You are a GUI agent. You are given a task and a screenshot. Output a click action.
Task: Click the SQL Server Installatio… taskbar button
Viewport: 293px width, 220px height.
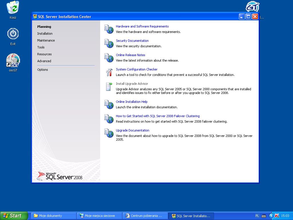[x=191, y=216]
